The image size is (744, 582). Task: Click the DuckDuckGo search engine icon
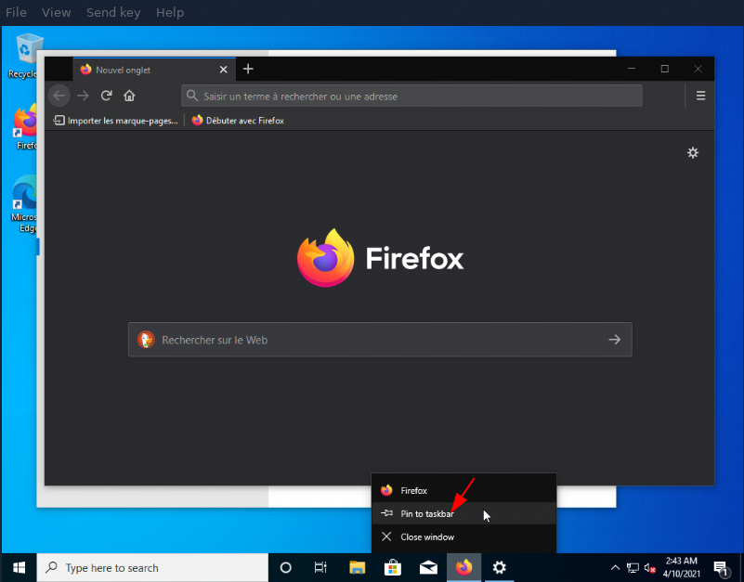coord(146,340)
